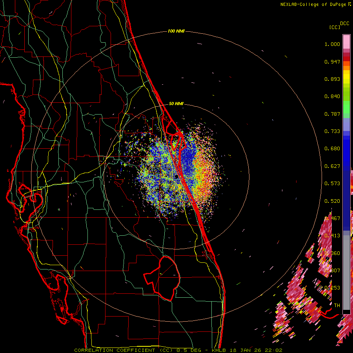Viewport: 353px width, 353px height.
Task: Select the 1.000 legend value
Action: 332,44
